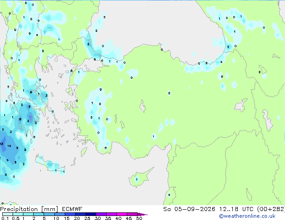
Task: Click the 25 legend scale label
Action: 87,218
